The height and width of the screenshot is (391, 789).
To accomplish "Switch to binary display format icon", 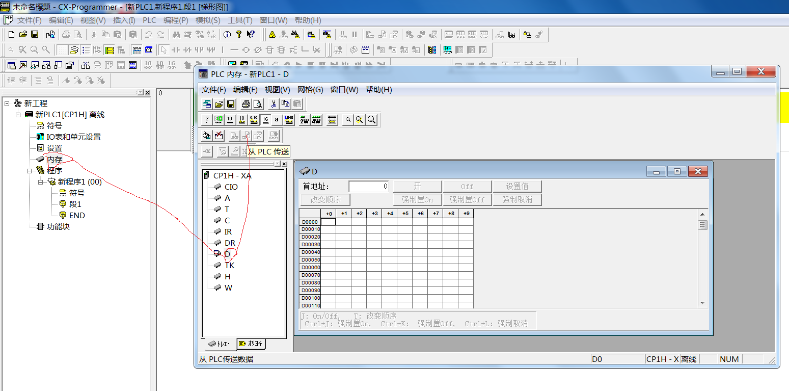I will (207, 120).
